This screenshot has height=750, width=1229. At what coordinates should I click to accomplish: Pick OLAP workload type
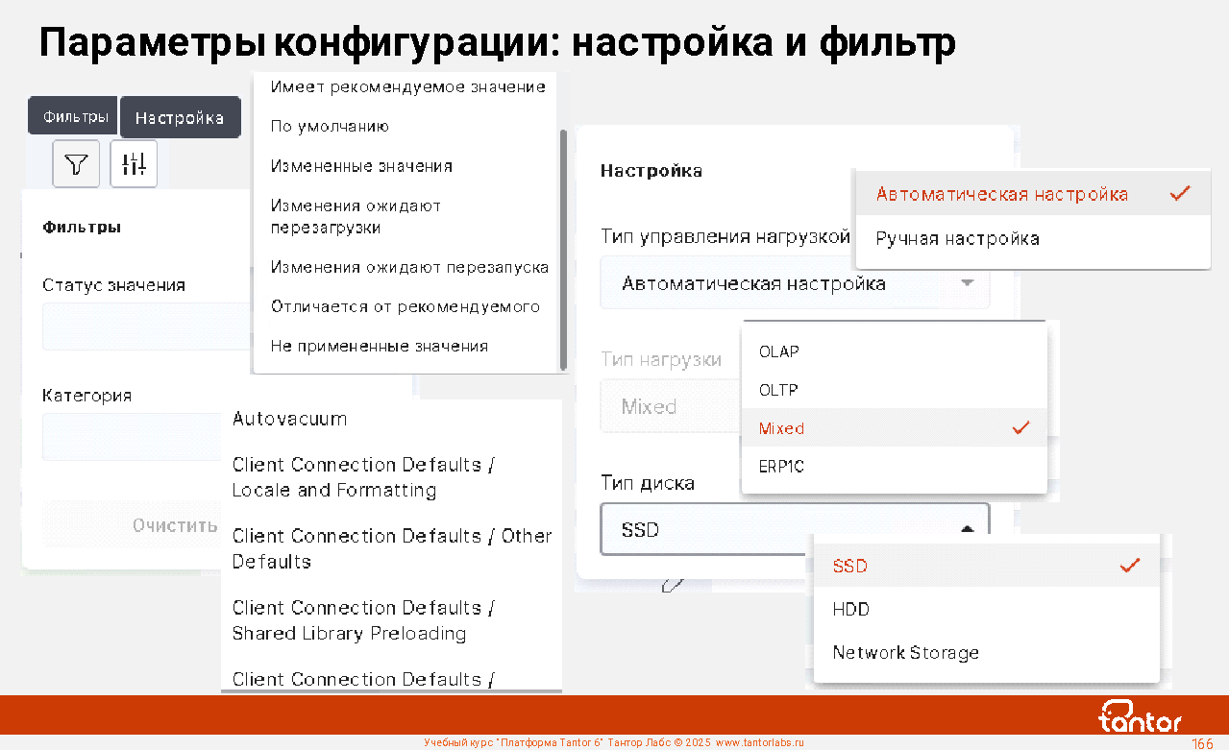(x=779, y=351)
